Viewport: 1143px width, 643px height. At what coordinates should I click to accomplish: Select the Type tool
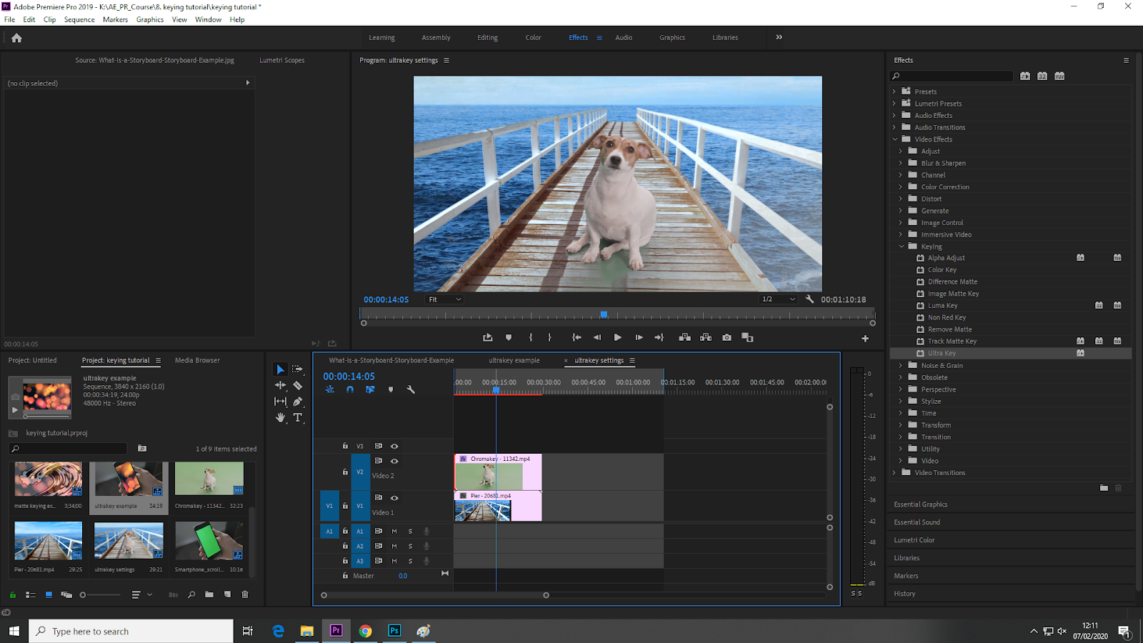coord(298,417)
